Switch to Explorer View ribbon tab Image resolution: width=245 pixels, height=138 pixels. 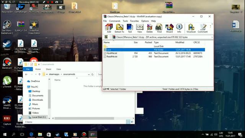coord(59,69)
